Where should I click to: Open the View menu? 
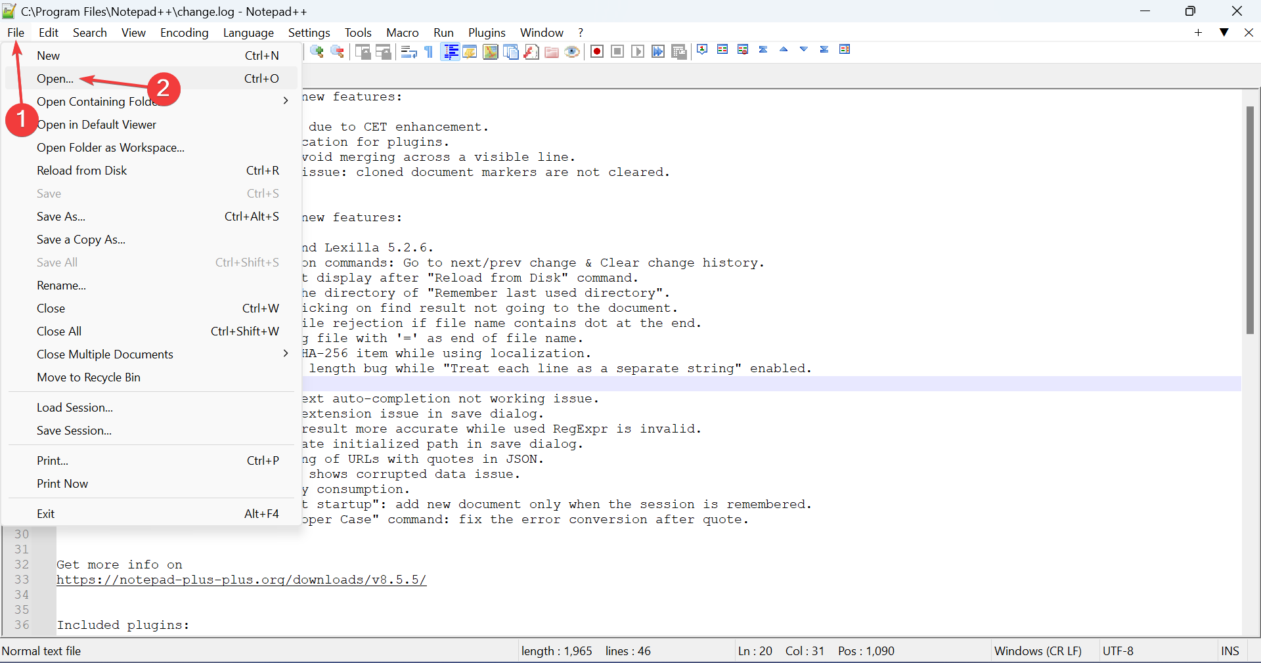point(133,32)
